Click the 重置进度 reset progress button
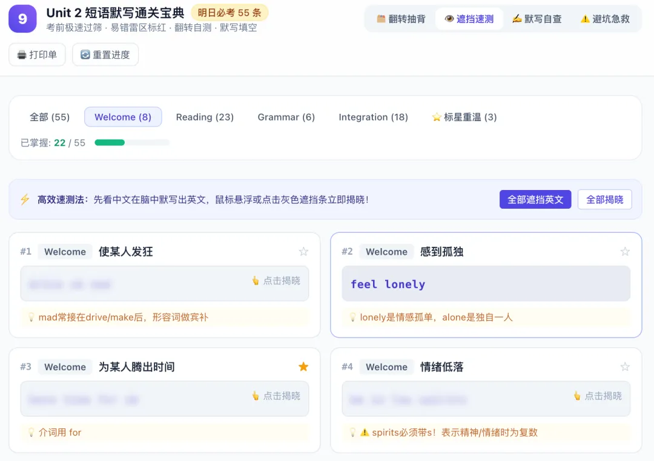 point(105,54)
